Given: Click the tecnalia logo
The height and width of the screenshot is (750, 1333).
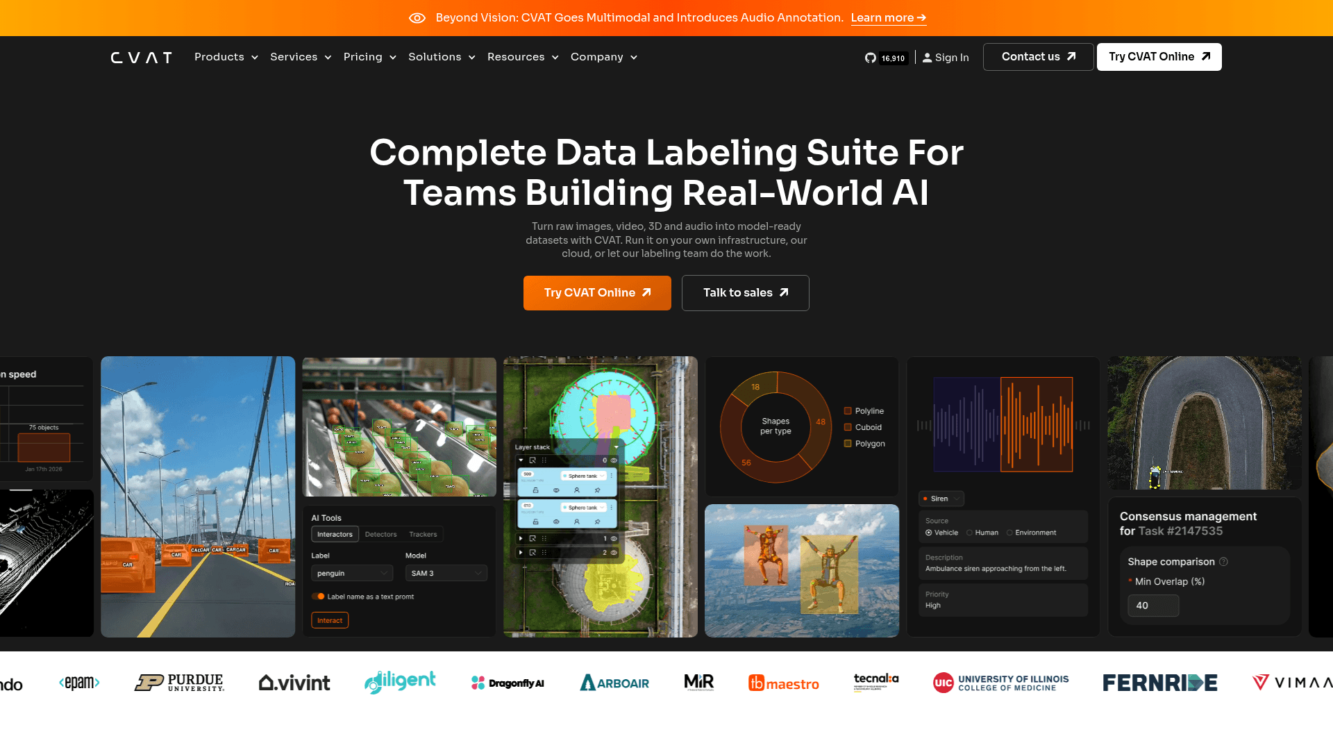Looking at the screenshot, I should [x=876, y=683].
